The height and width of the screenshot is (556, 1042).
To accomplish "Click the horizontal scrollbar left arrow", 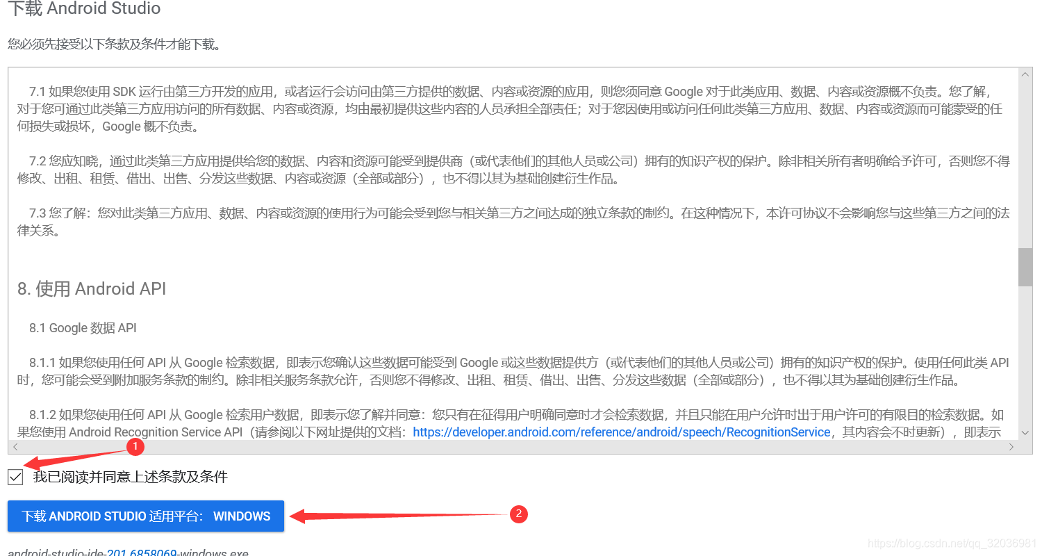I will point(15,447).
